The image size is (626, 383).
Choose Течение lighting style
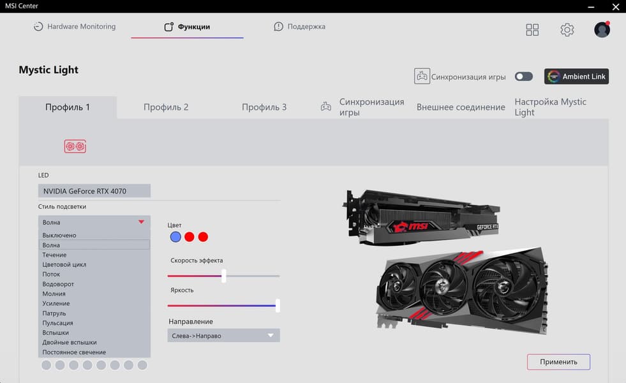pyautogui.click(x=94, y=255)
